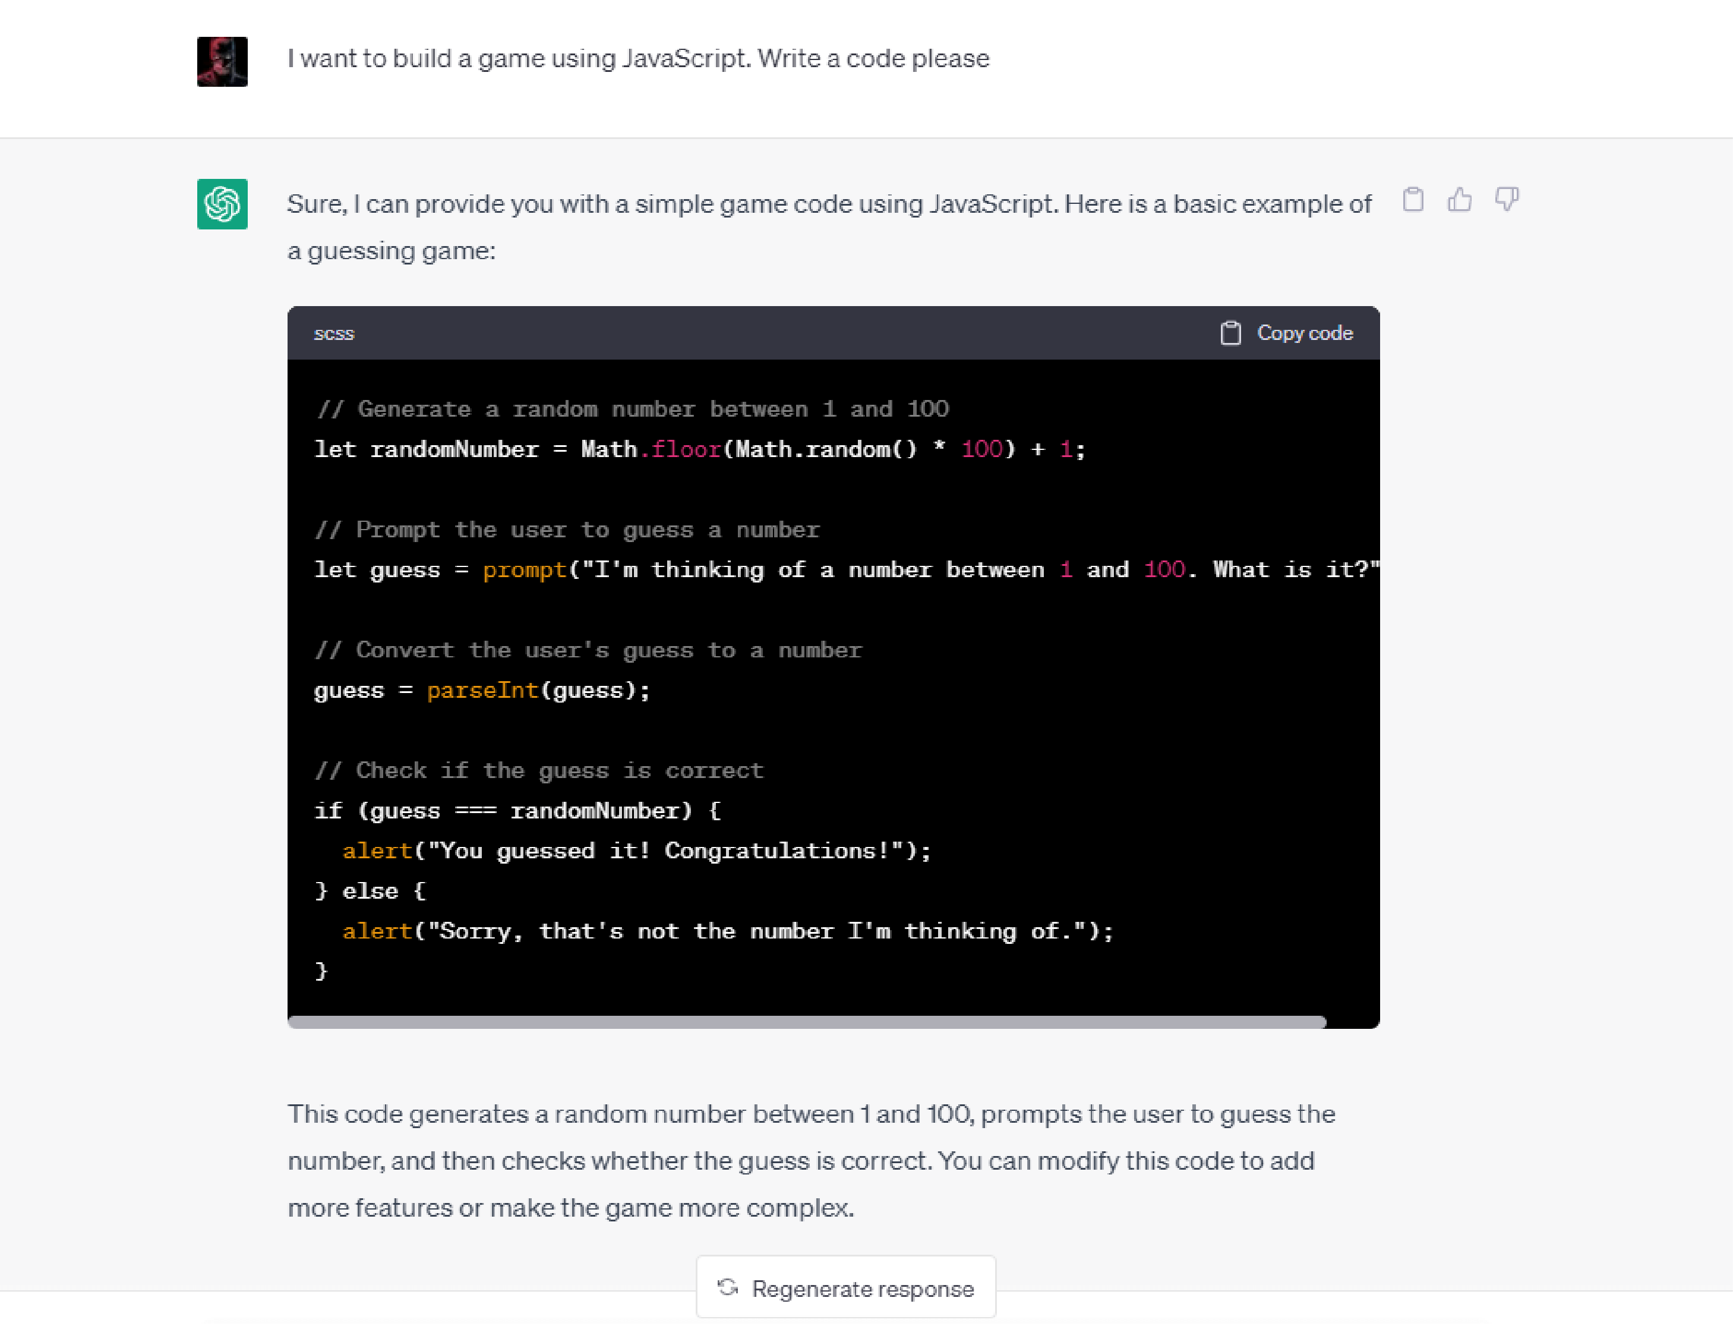
Task: Click the if guess === randomNumber line
Action: tap(517, 811)
